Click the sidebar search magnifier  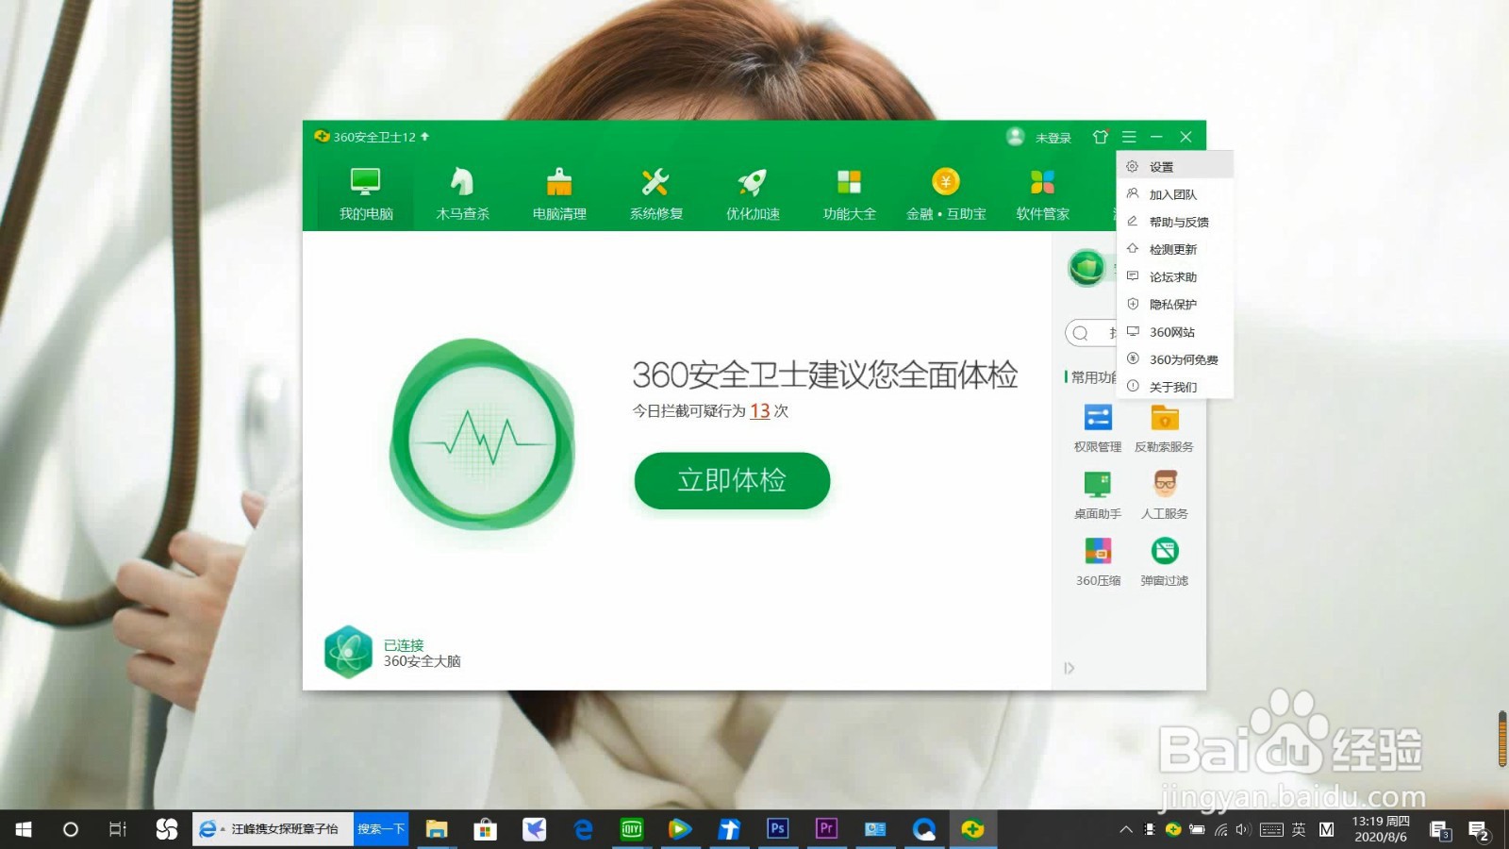coord(1081,332)
